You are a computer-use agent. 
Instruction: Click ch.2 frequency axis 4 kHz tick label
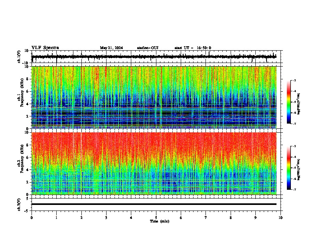click(x=28, y=170)
